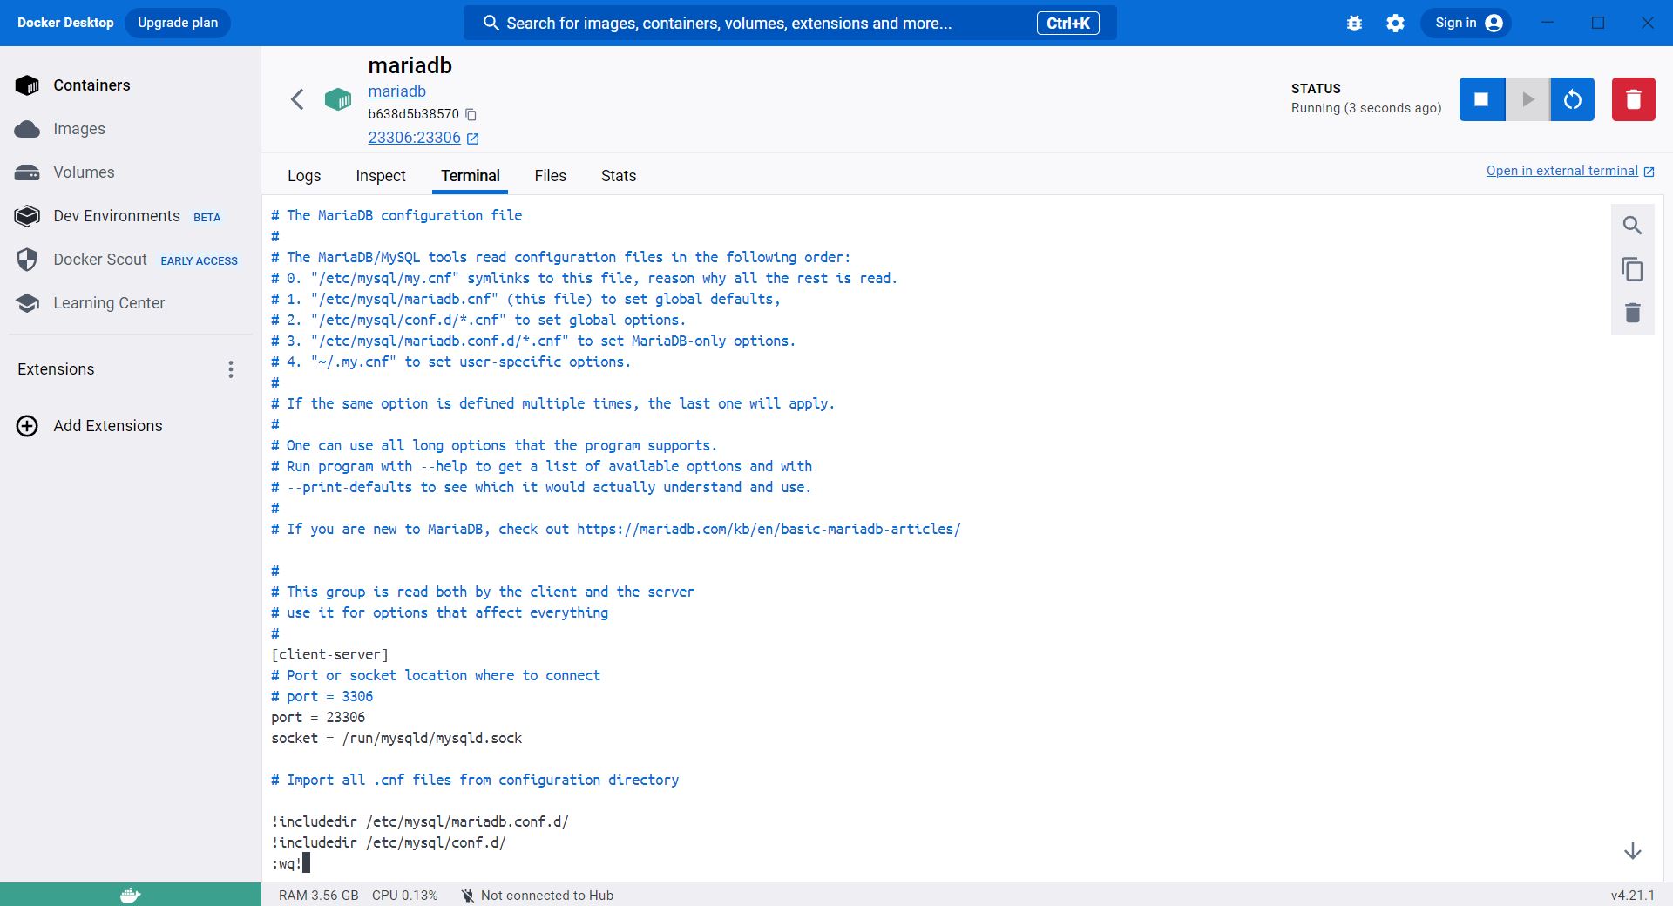Click version v4.21.1 label
This screenshot has height=906, width=1673.
pyautogui.click(x=1632, y=896)
